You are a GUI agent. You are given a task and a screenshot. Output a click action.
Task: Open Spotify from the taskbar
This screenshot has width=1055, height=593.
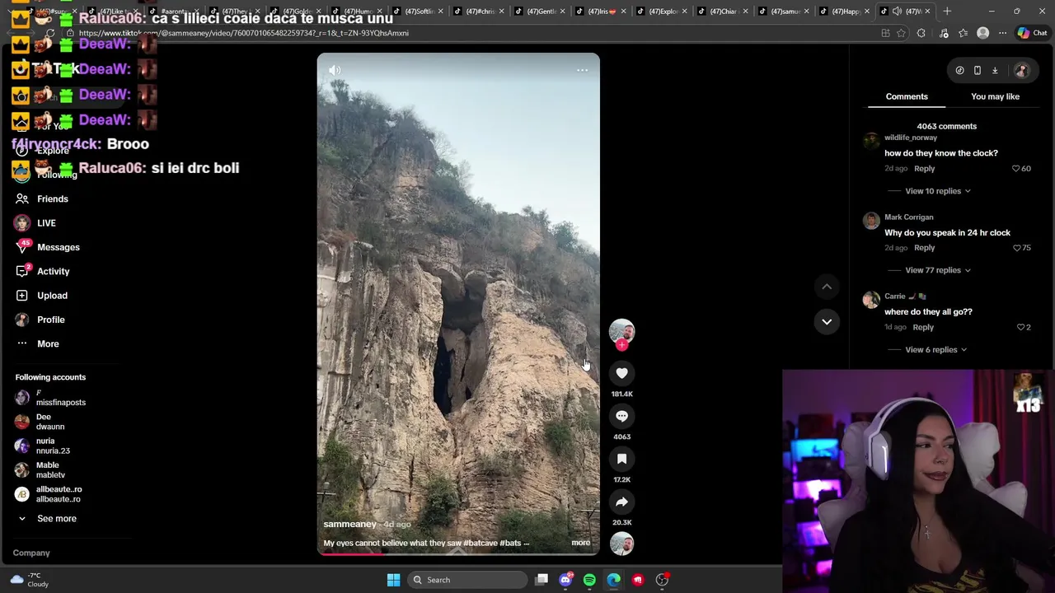click(x=589, y=580)
